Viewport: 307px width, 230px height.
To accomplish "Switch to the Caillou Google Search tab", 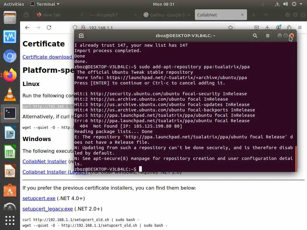I will [x=166, y=15].
